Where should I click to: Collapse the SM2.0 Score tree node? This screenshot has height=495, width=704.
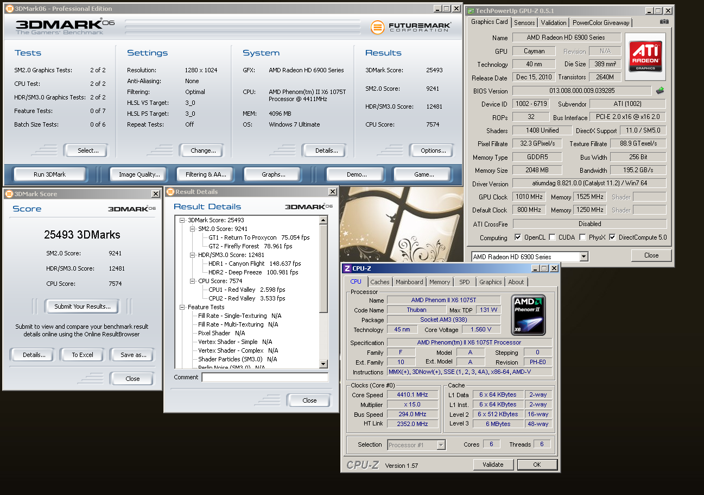tap(193, 229)
